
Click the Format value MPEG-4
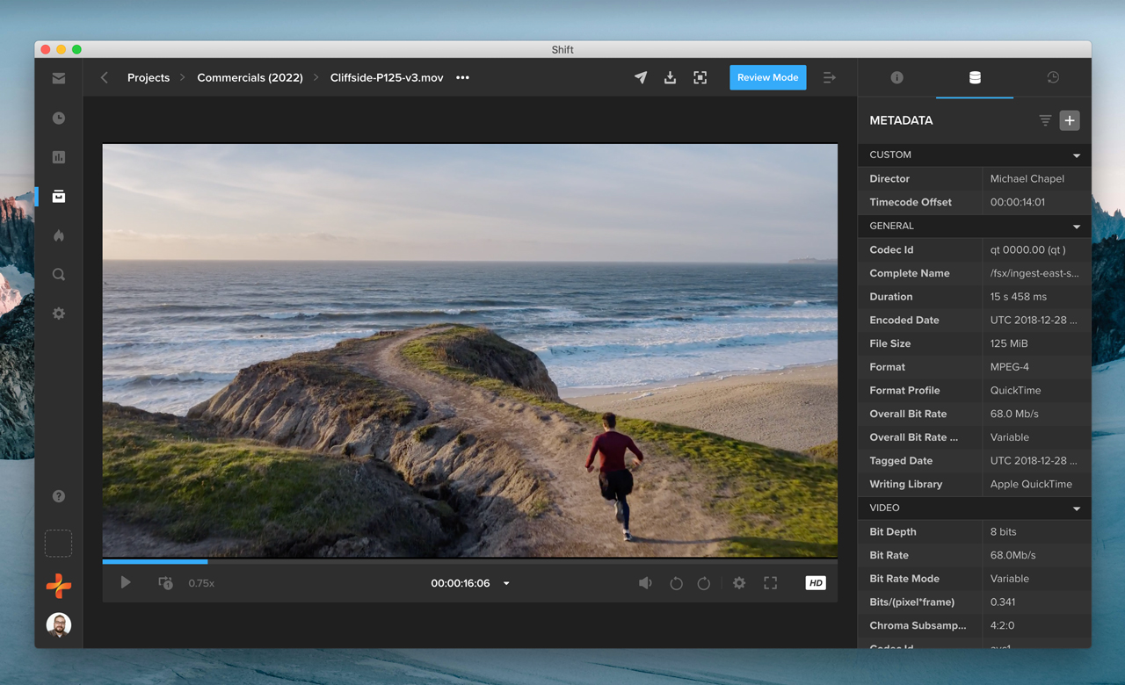pyautogui.click(x=1009, y=367)
